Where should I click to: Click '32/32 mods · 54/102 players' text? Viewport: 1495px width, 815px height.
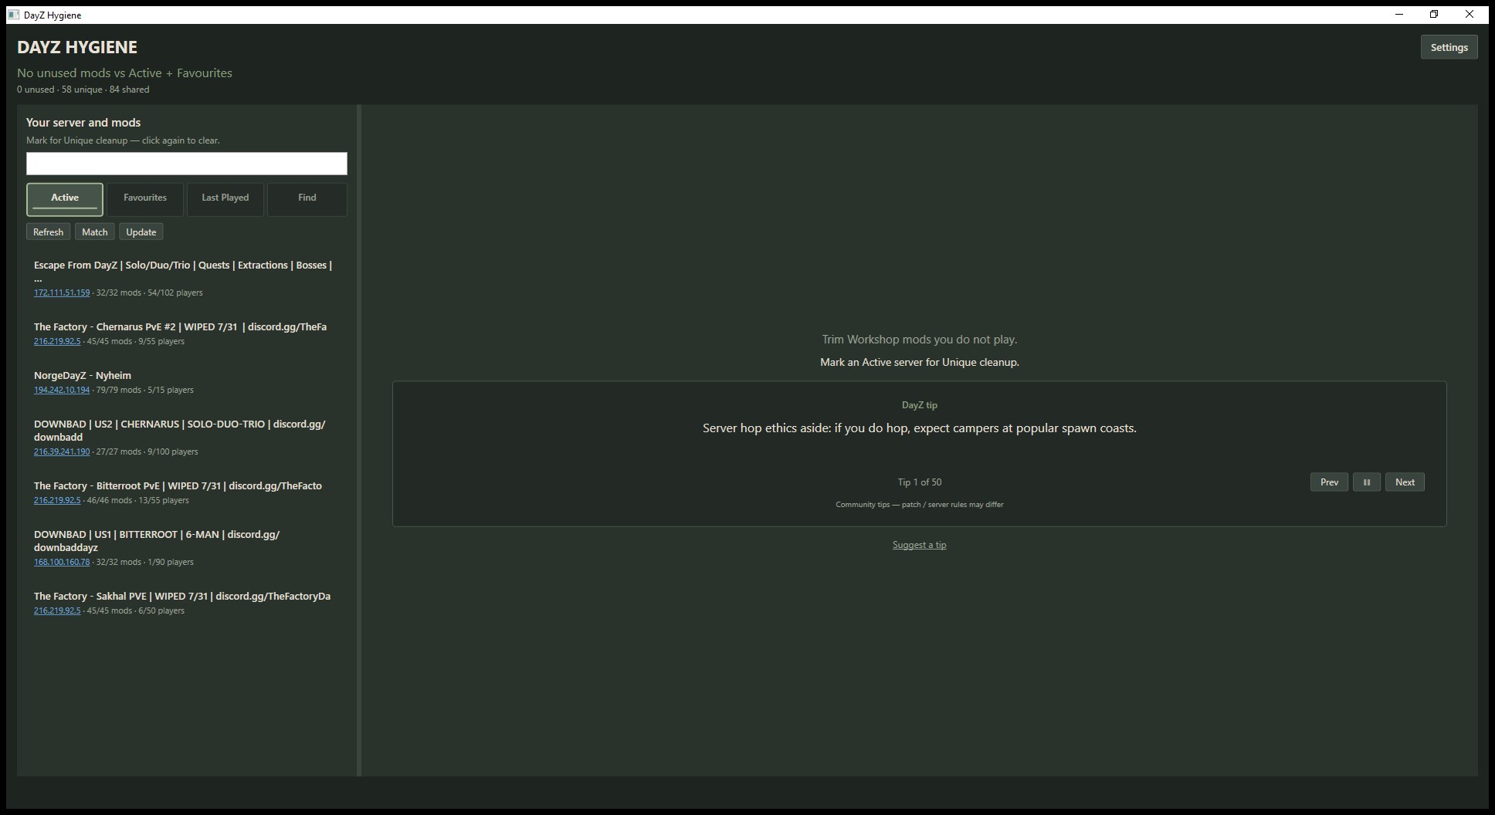point(150,293)
